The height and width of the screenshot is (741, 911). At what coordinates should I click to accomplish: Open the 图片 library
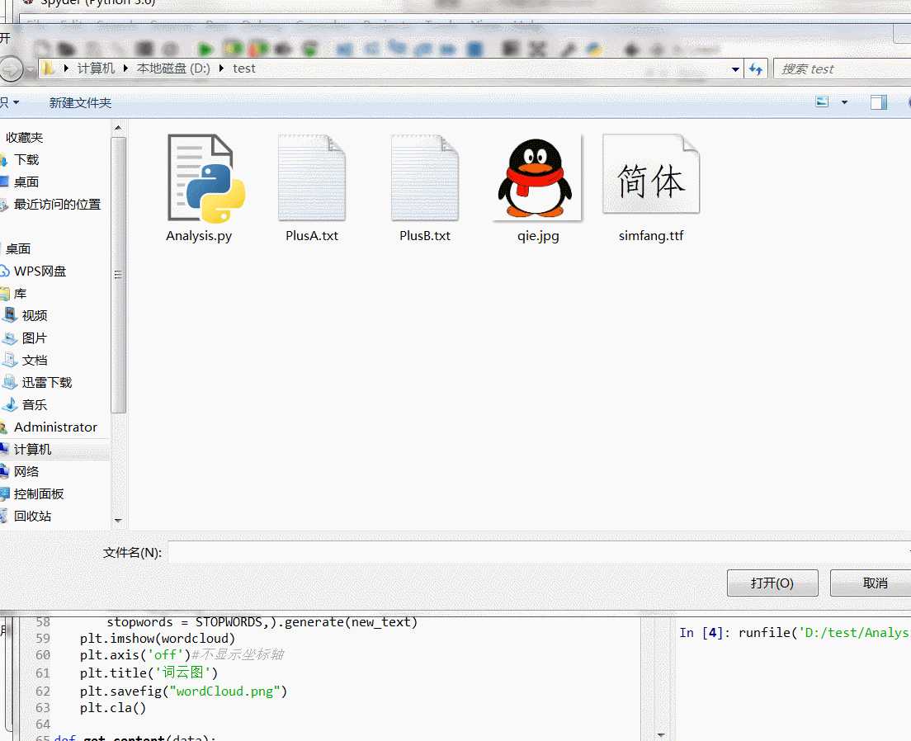(x=35, y=338)
